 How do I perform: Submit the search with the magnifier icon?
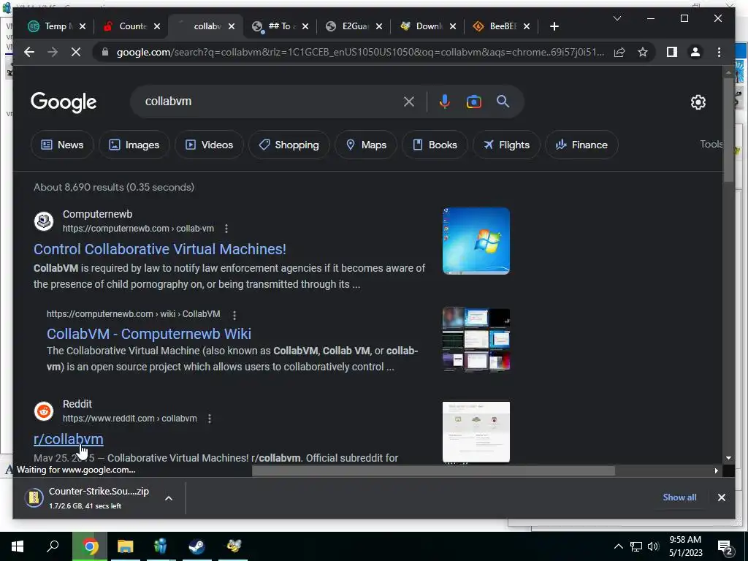point(503,101)
